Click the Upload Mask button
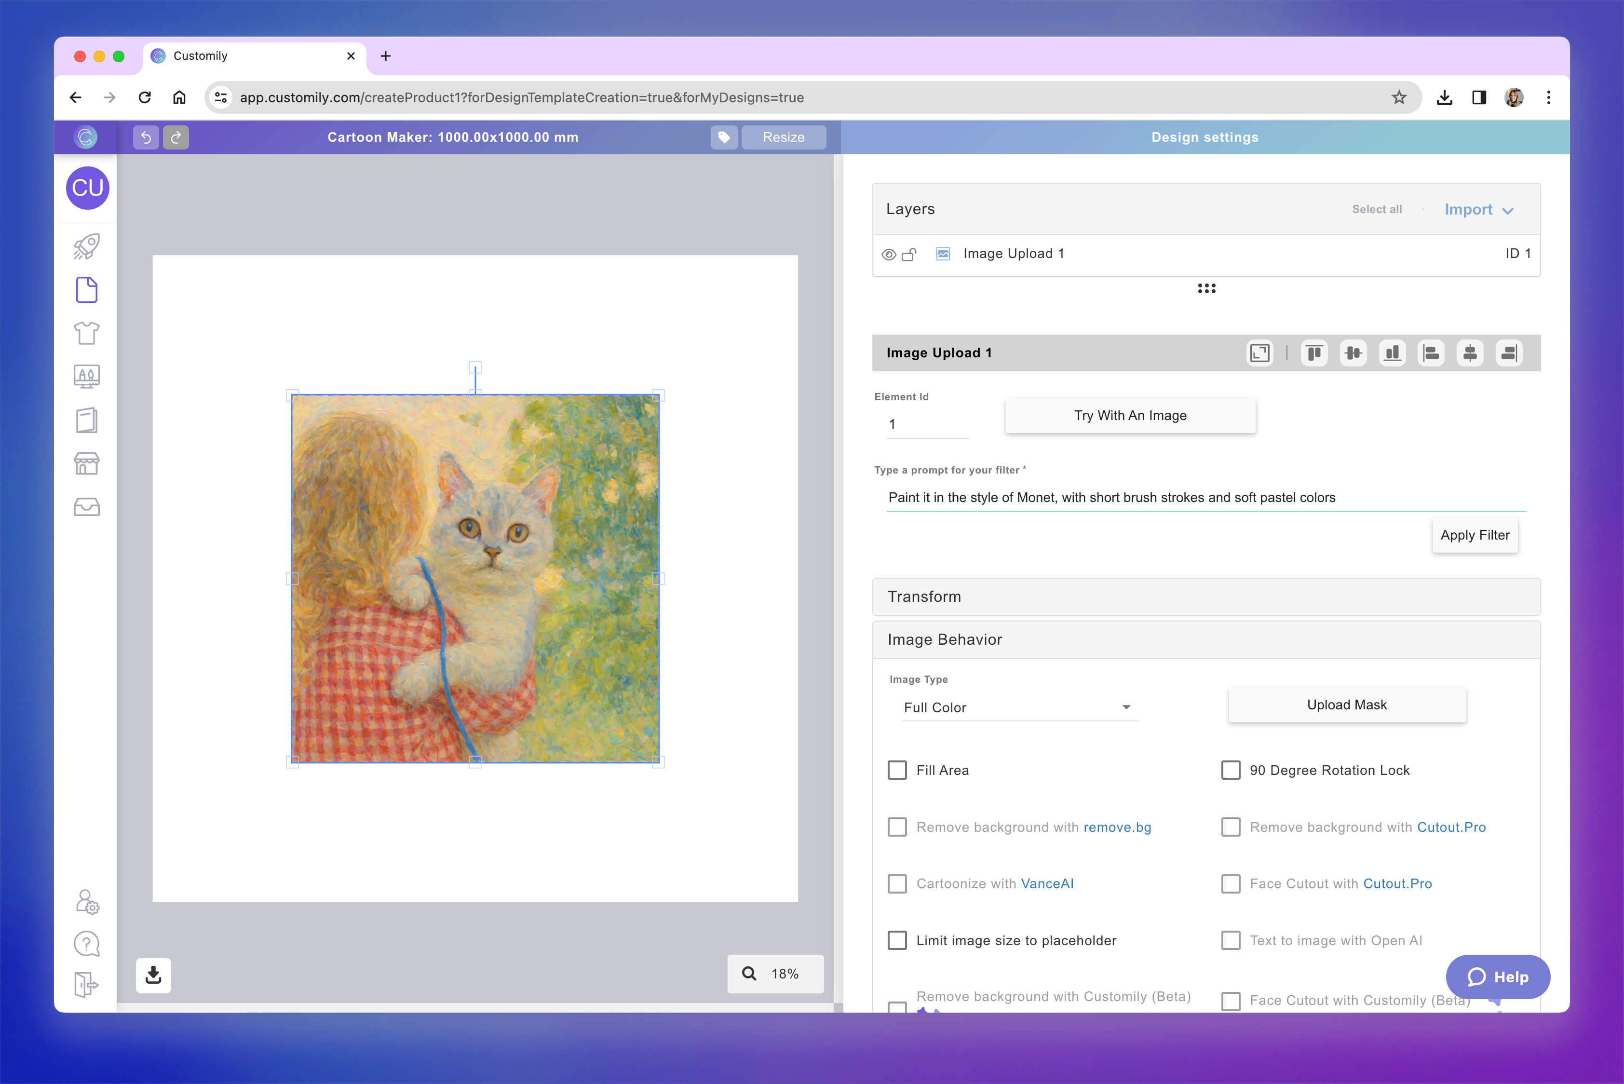The height and width of the screenshot is (1084, 1624). [x=1346, y=705]
